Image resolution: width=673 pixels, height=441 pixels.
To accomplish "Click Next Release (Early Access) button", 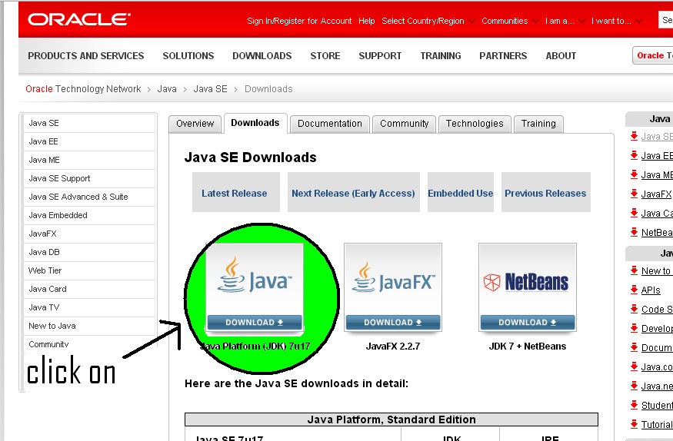I will point(353,192).
